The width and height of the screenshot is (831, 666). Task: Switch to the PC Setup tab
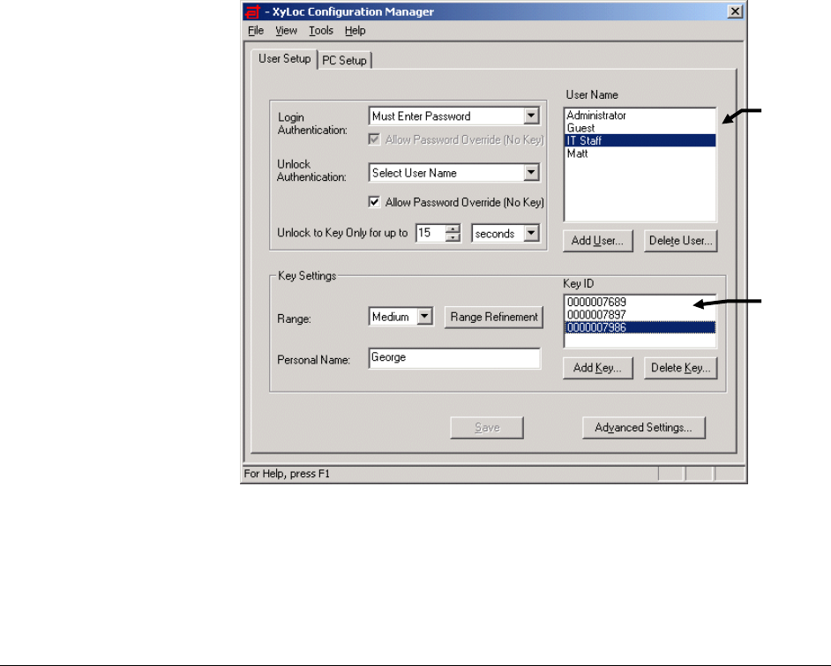[x=344, y=60]
